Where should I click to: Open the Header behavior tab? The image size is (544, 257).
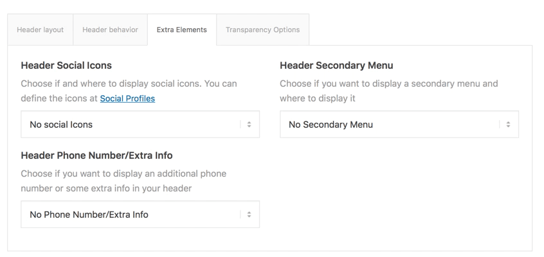(110, 30)
